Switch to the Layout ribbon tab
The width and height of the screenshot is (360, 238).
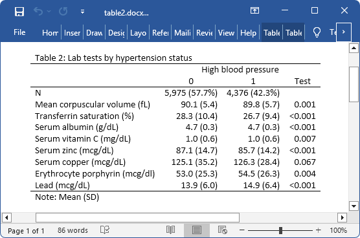[138, 33]
